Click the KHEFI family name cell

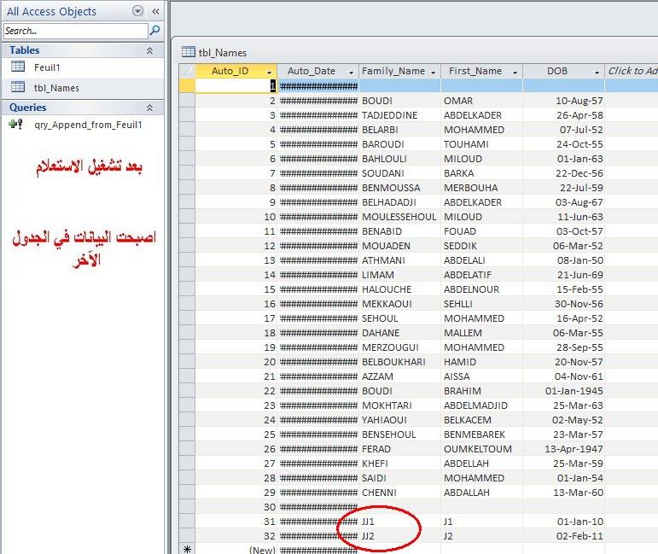tap(399, 464)
